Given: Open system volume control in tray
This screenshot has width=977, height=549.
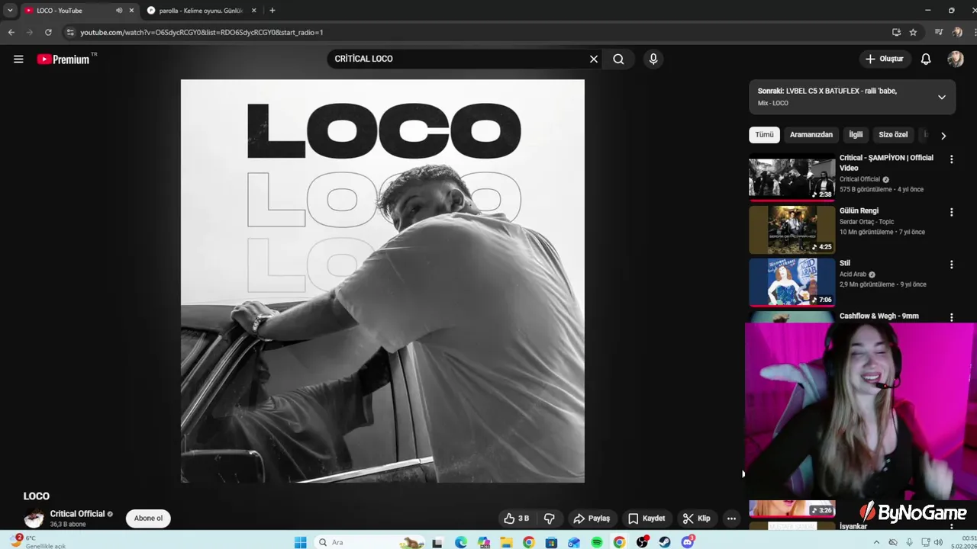Looking at the screenshot, I should tap(940, 542).
